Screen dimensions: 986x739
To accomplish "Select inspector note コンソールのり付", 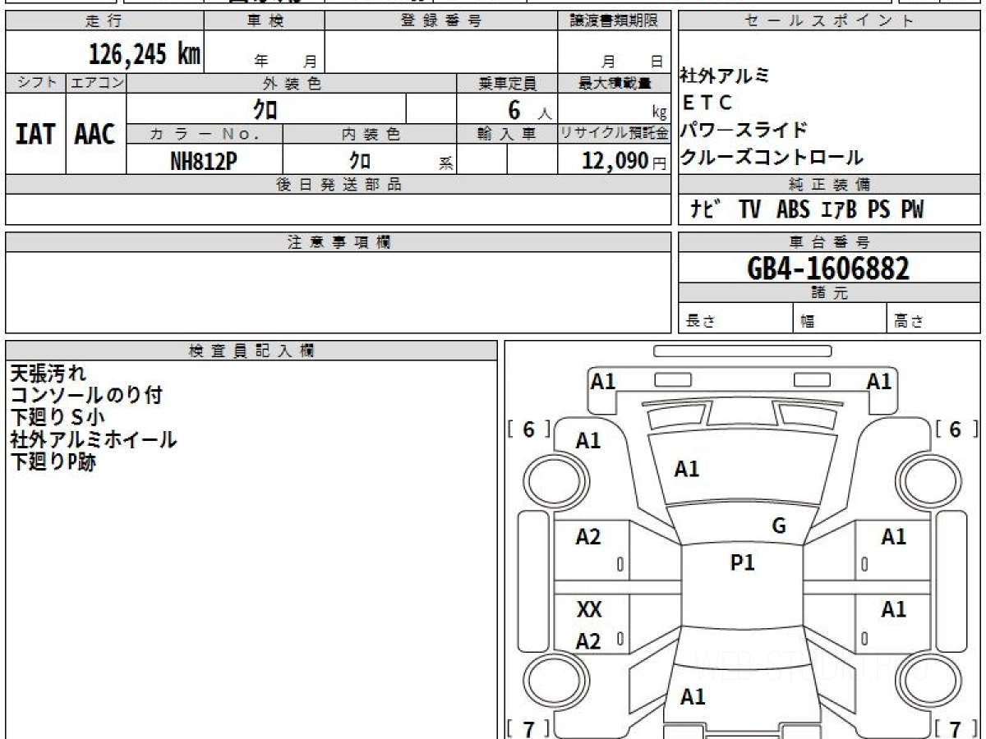I will tap(86, 396).
